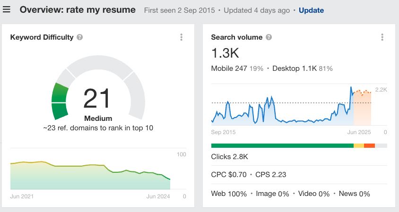
Task: Click the ref. domains to rank text
Action: coord(98,128)
